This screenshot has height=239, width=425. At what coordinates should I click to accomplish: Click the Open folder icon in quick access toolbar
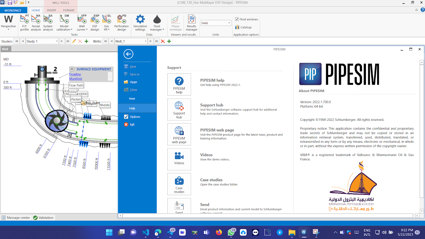22,2
